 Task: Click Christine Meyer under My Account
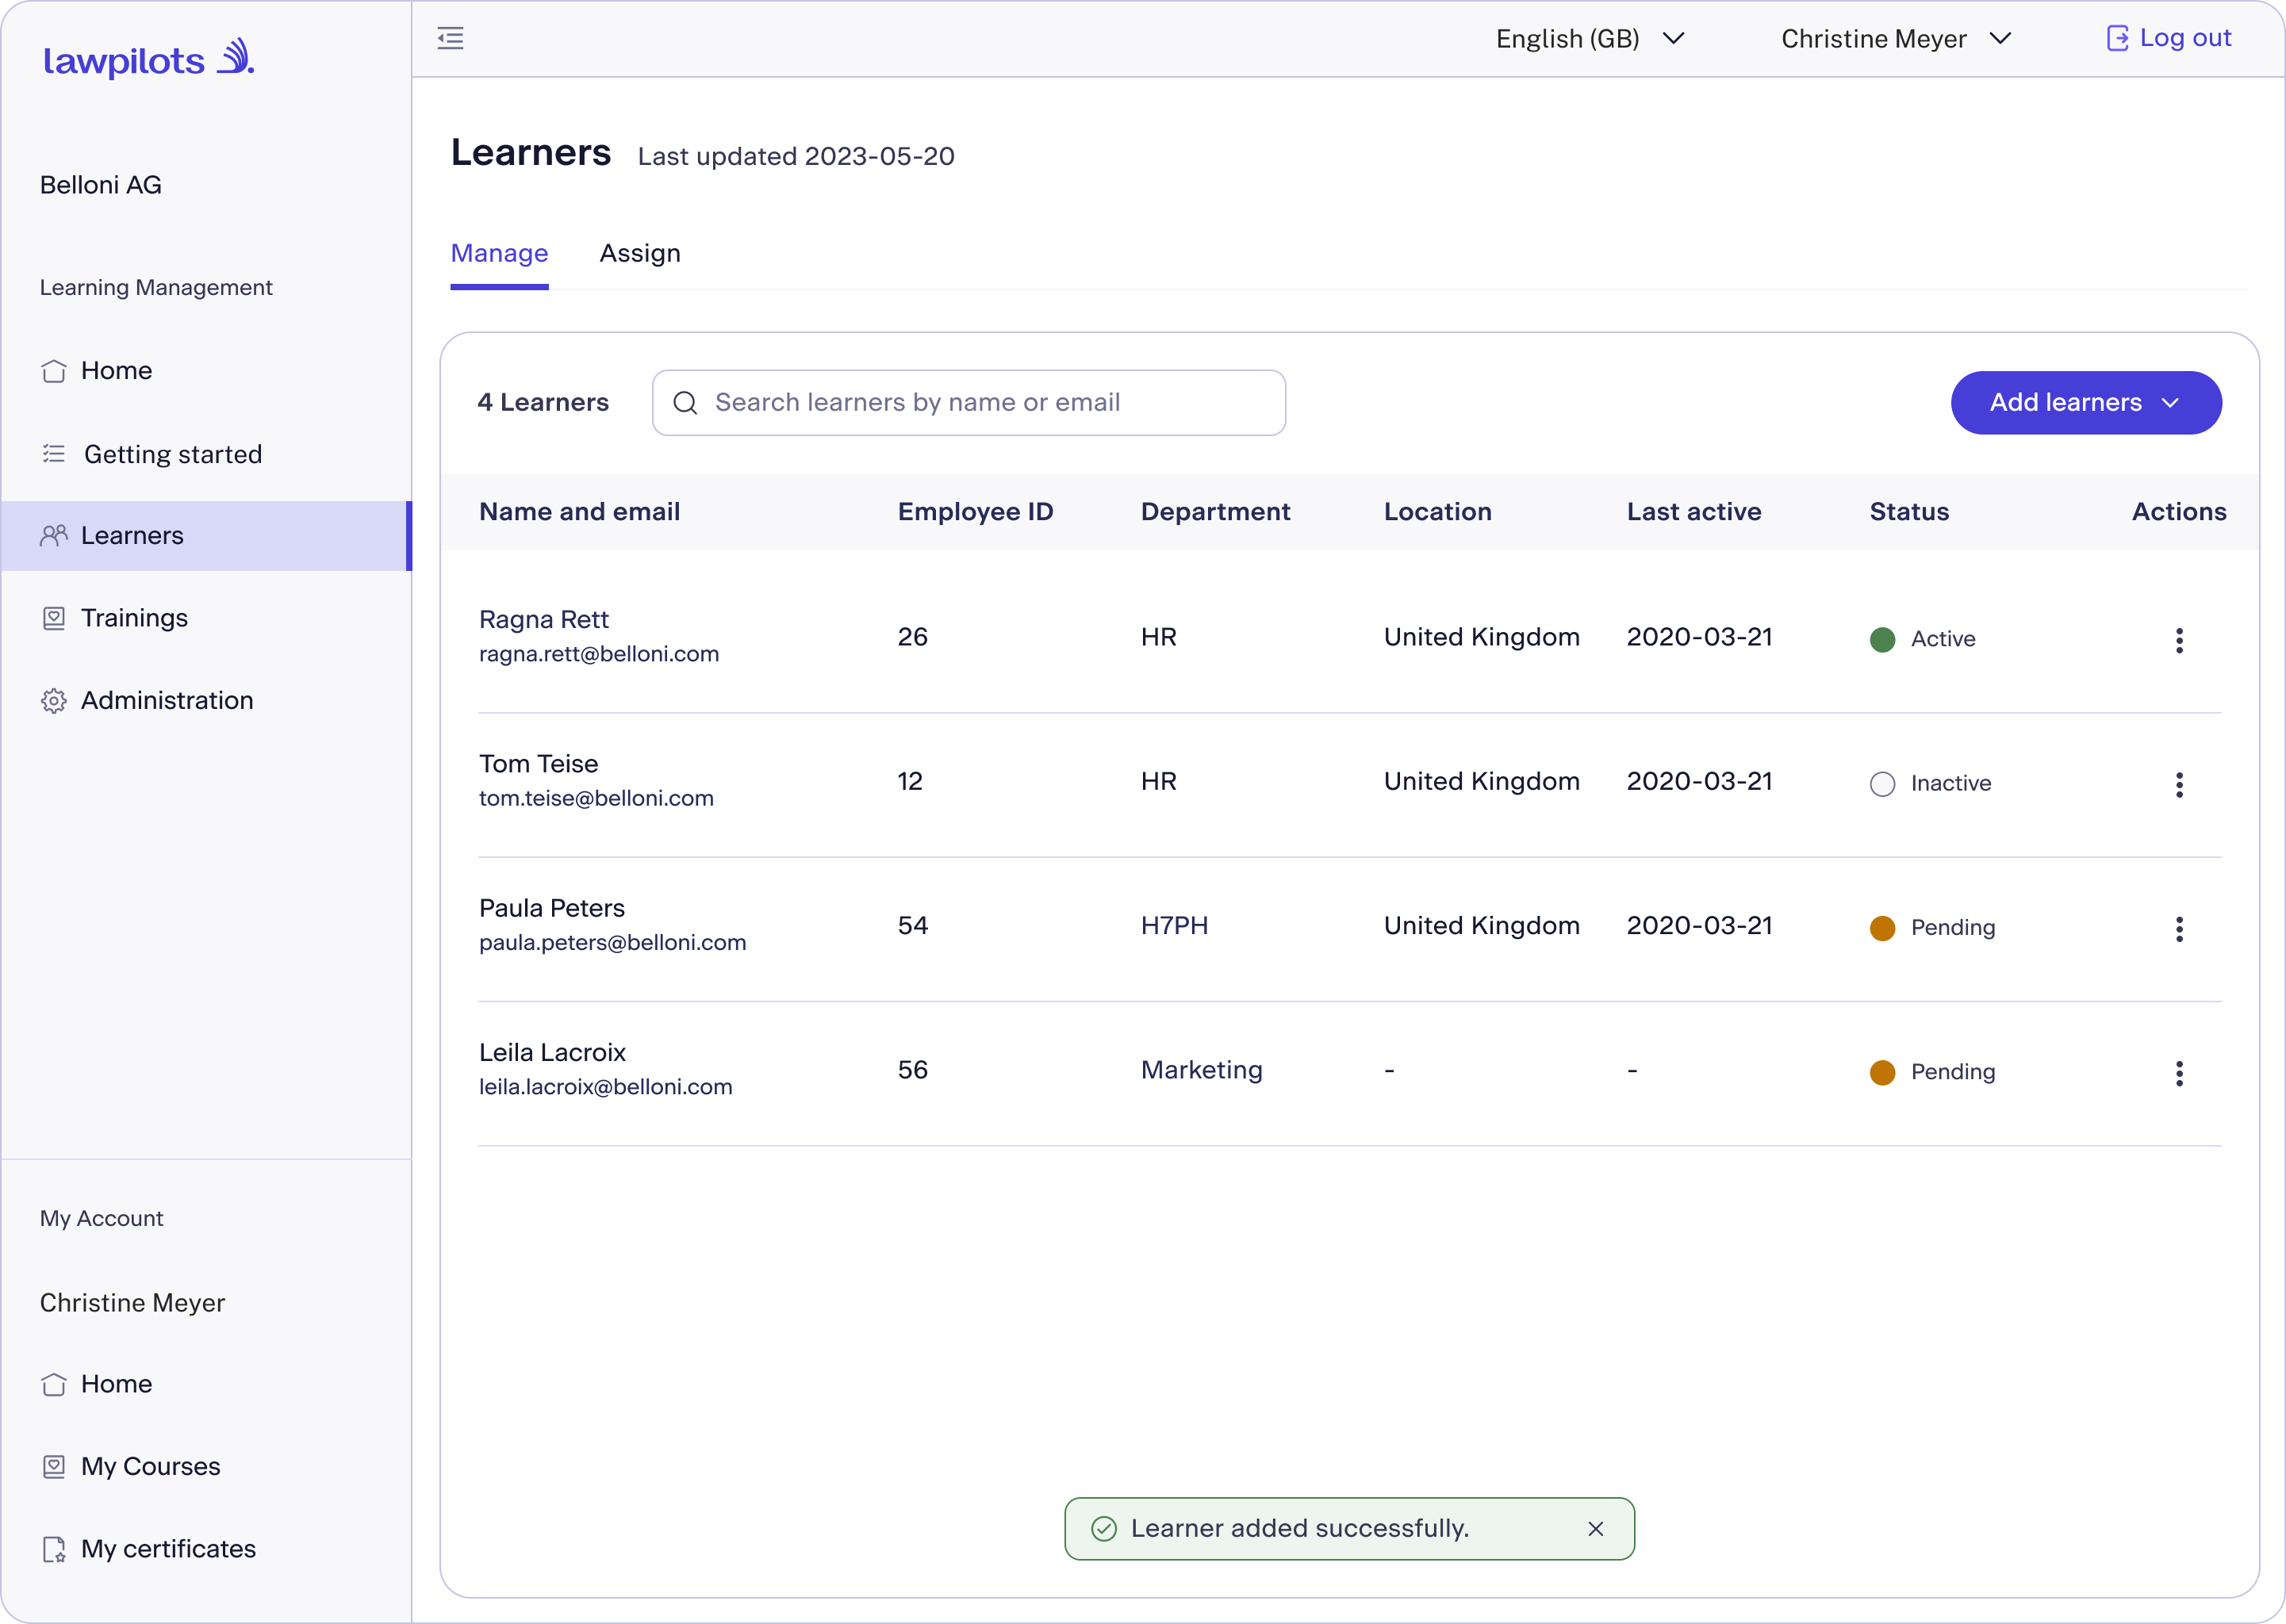(132, 1303)
